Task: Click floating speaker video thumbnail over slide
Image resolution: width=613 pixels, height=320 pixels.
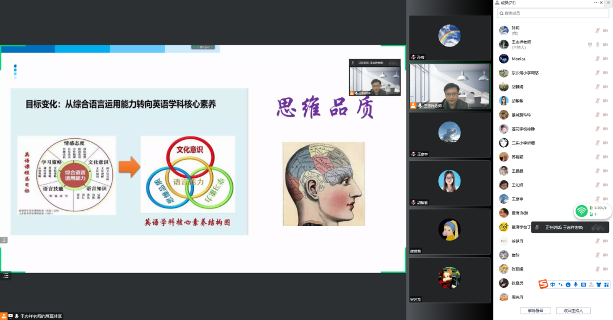Action: (x=375, y=77)
